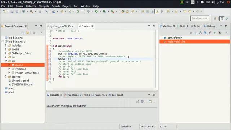Image resolution: width=231 pixels, height=130 pixels.
Task: Open the Run button dropdown arrow
Action: coord(100,11)
